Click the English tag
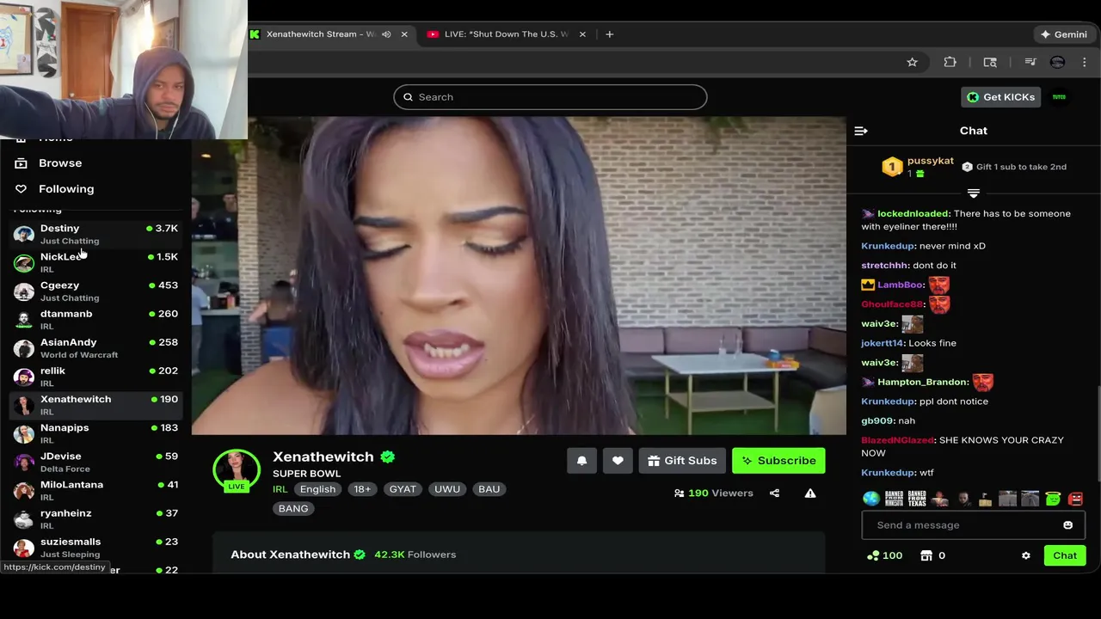Image resolution: width=1101 pixels, height=619 pixels. pos(317,489)
